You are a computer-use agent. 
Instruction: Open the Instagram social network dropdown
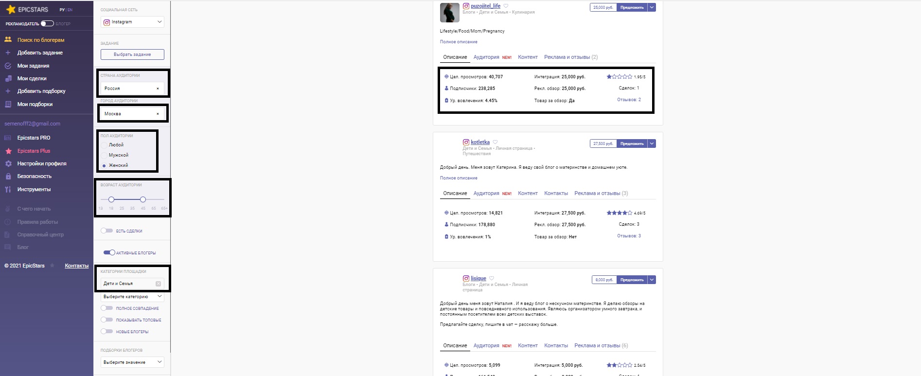point(132,22)
